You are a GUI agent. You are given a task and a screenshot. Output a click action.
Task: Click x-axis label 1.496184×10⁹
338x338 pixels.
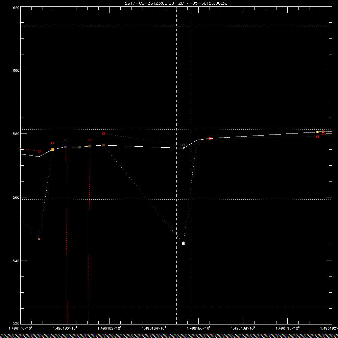click(154, 328)
